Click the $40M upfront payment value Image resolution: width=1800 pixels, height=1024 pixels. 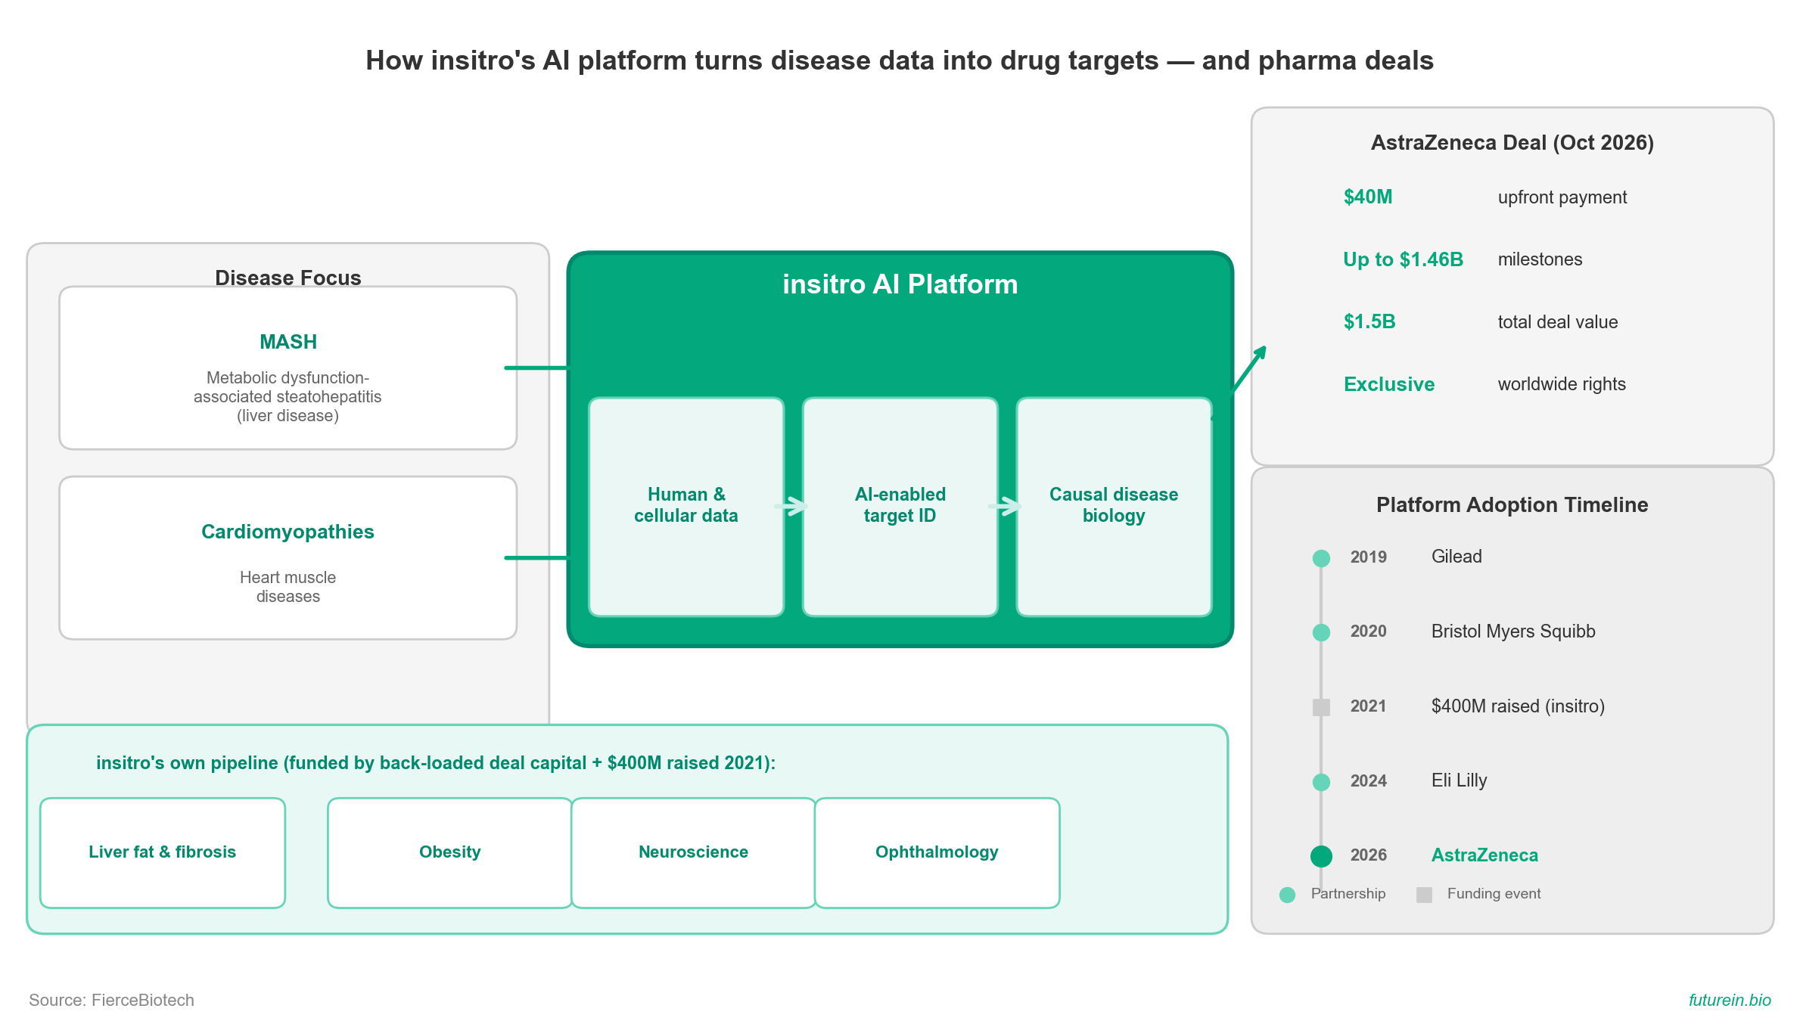coord(1368,197)
